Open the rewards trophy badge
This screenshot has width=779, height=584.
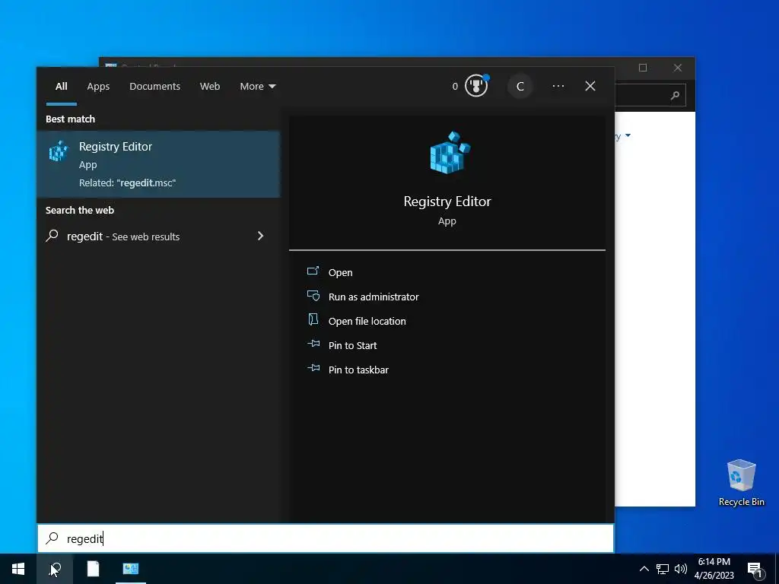(476, 85)
